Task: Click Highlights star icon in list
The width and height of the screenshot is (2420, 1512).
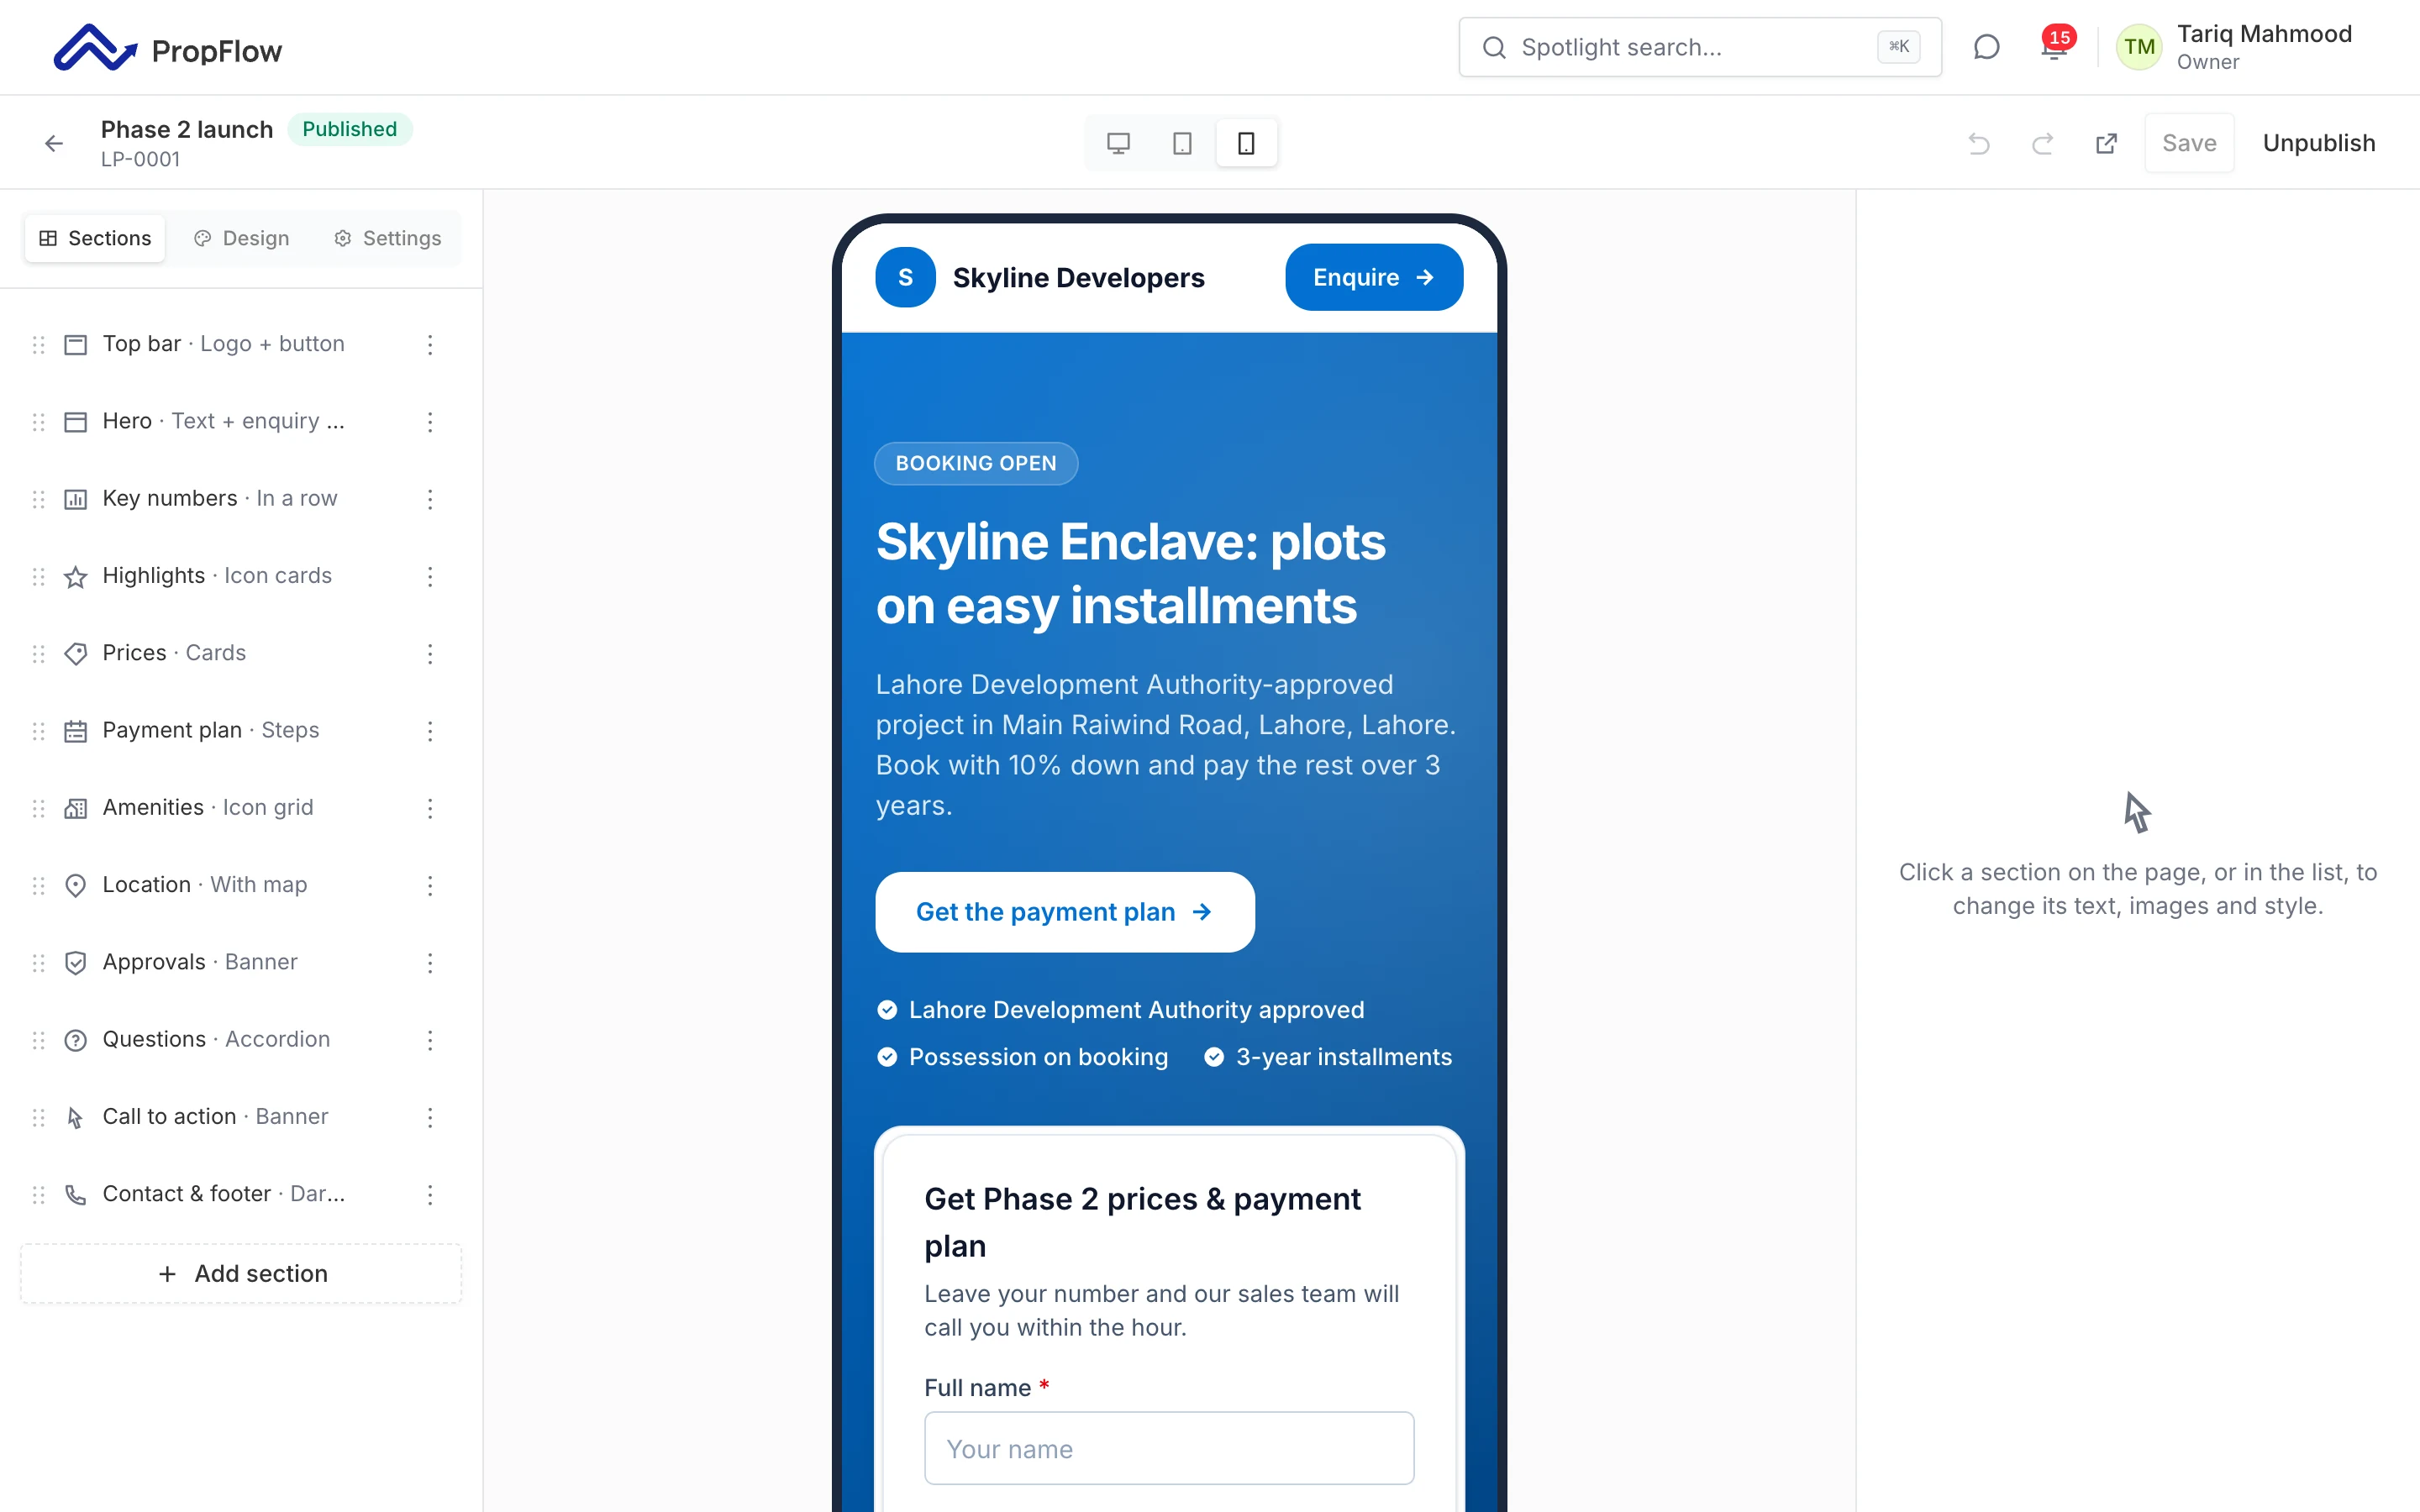Action: [76, 576]
